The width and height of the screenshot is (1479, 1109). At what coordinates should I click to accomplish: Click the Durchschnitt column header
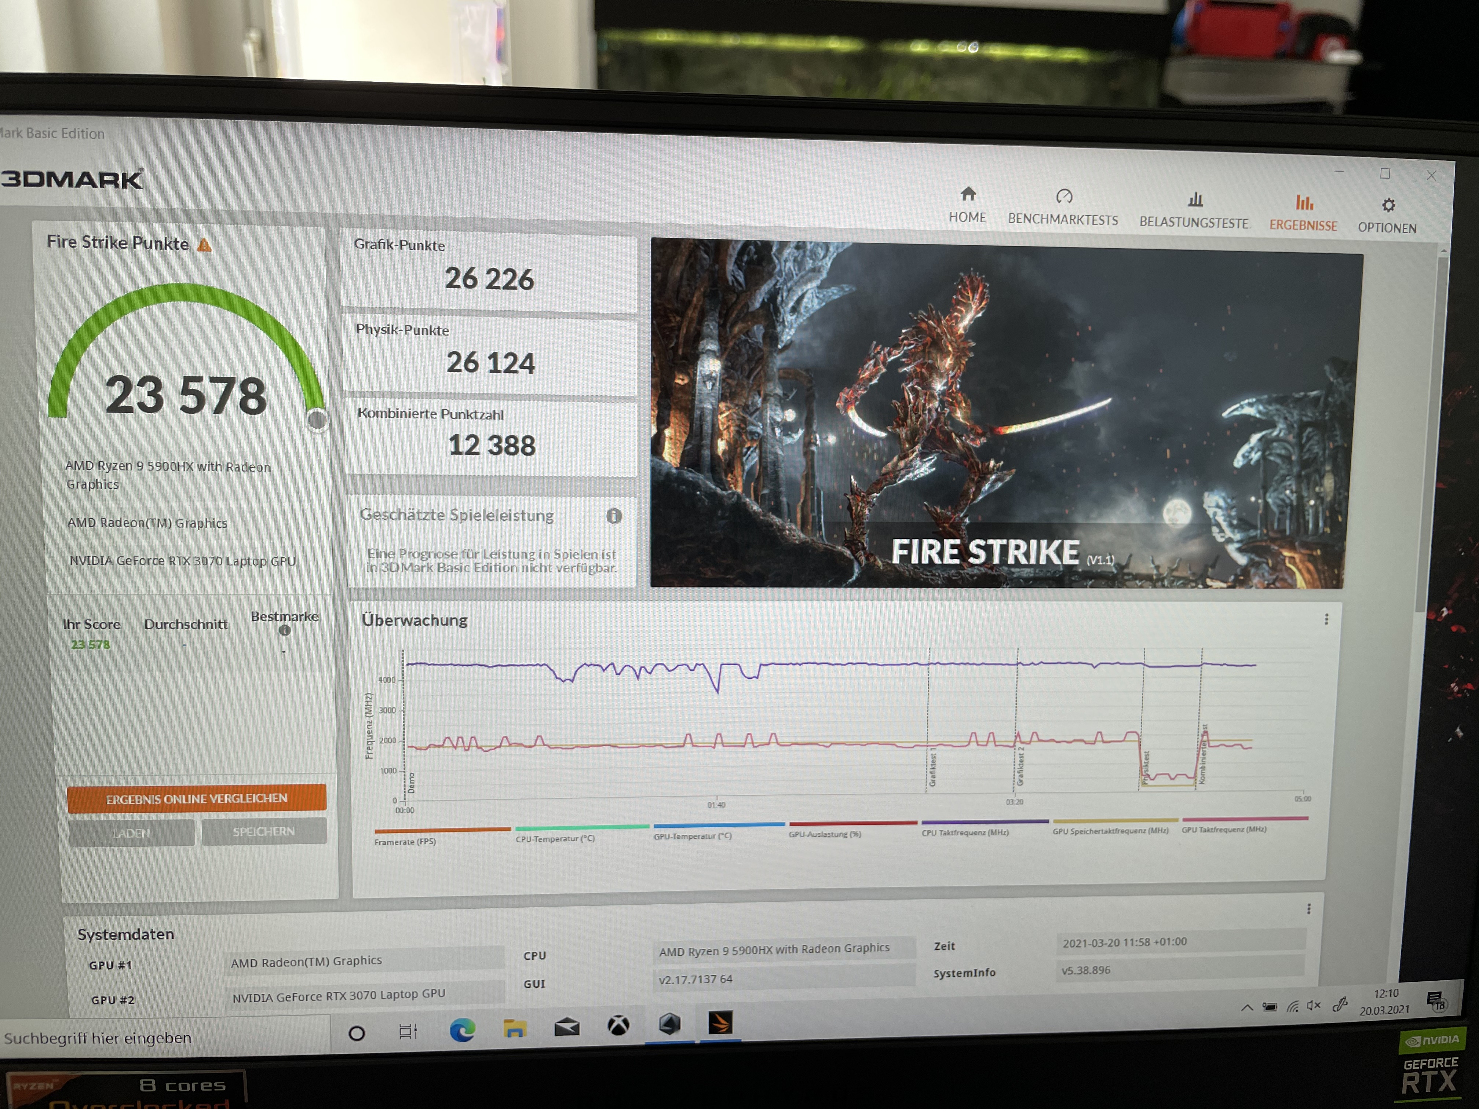tap(186, 624)
